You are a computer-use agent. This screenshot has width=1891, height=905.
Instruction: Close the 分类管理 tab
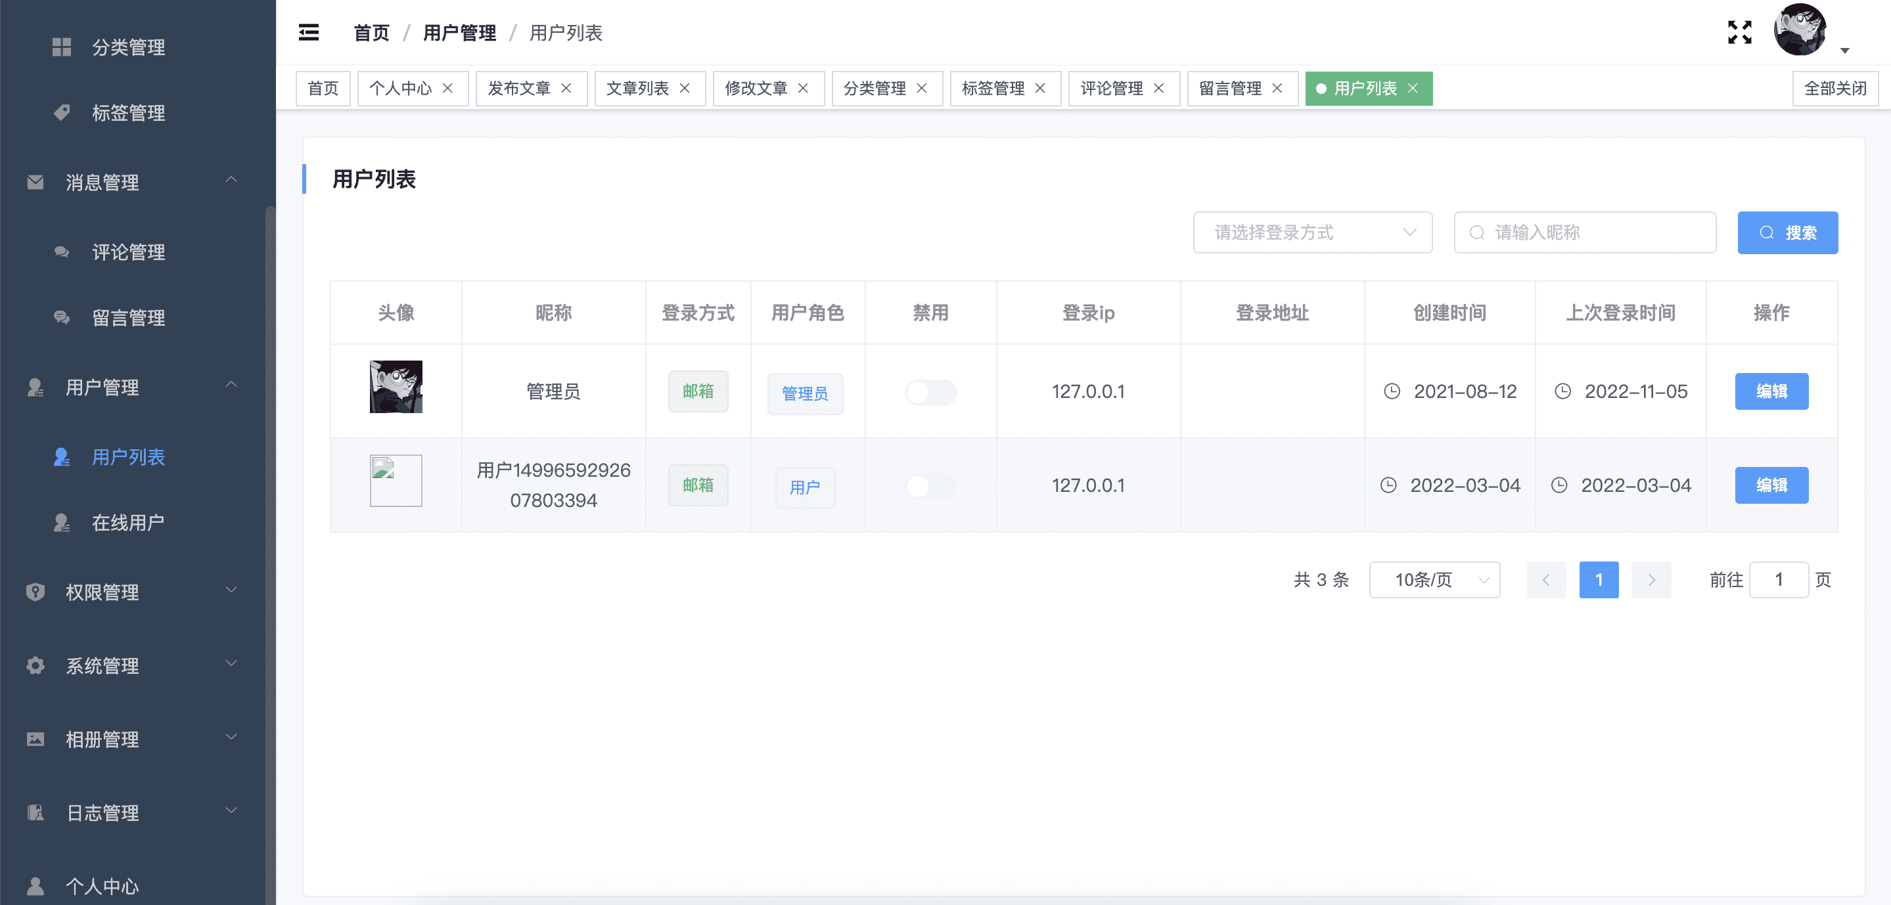pyautogui.click(x=921, y=88)
